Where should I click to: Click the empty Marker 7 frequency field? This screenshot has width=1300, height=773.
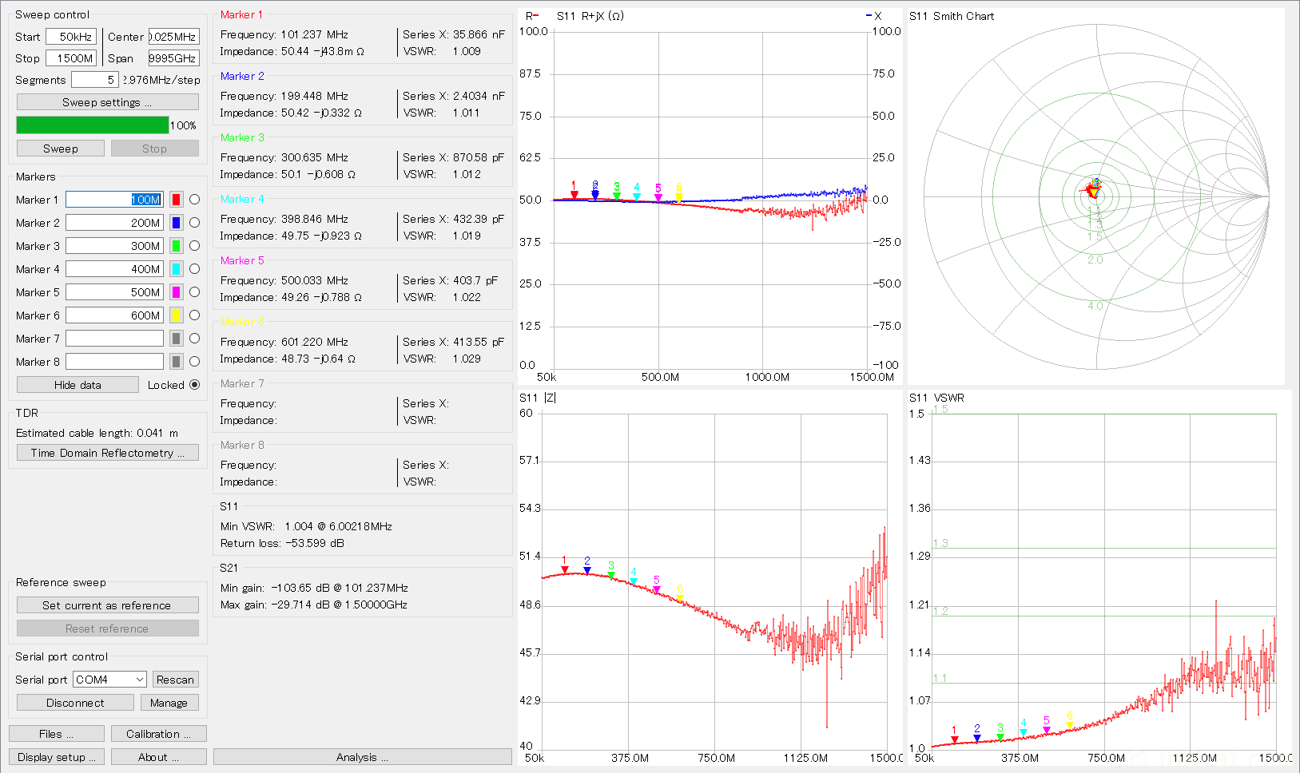114,339
